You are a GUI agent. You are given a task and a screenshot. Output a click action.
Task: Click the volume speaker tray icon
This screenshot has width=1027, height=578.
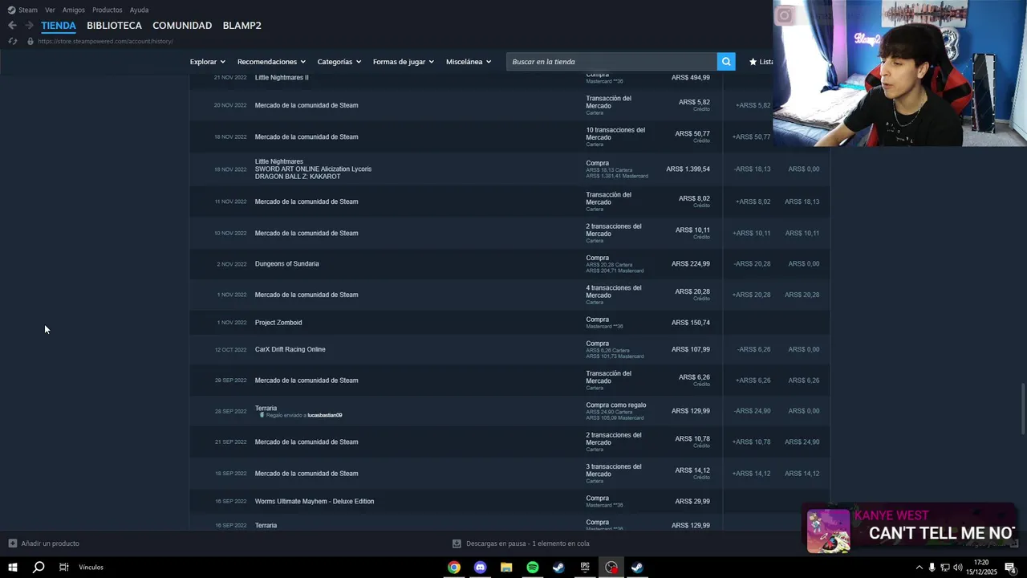tap(957, 568)
